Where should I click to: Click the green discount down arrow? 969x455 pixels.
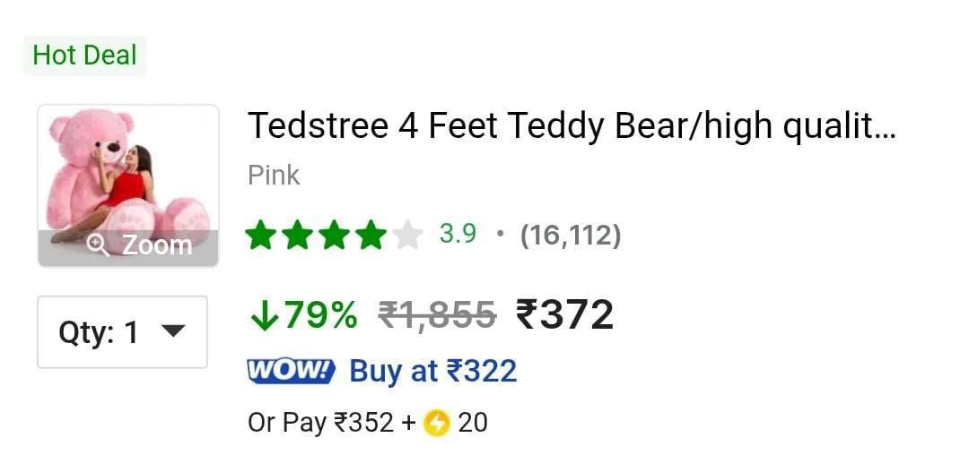[263, 314]
